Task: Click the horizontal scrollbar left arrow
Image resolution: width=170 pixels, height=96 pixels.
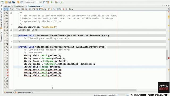Action: click(x=14, y=90)
